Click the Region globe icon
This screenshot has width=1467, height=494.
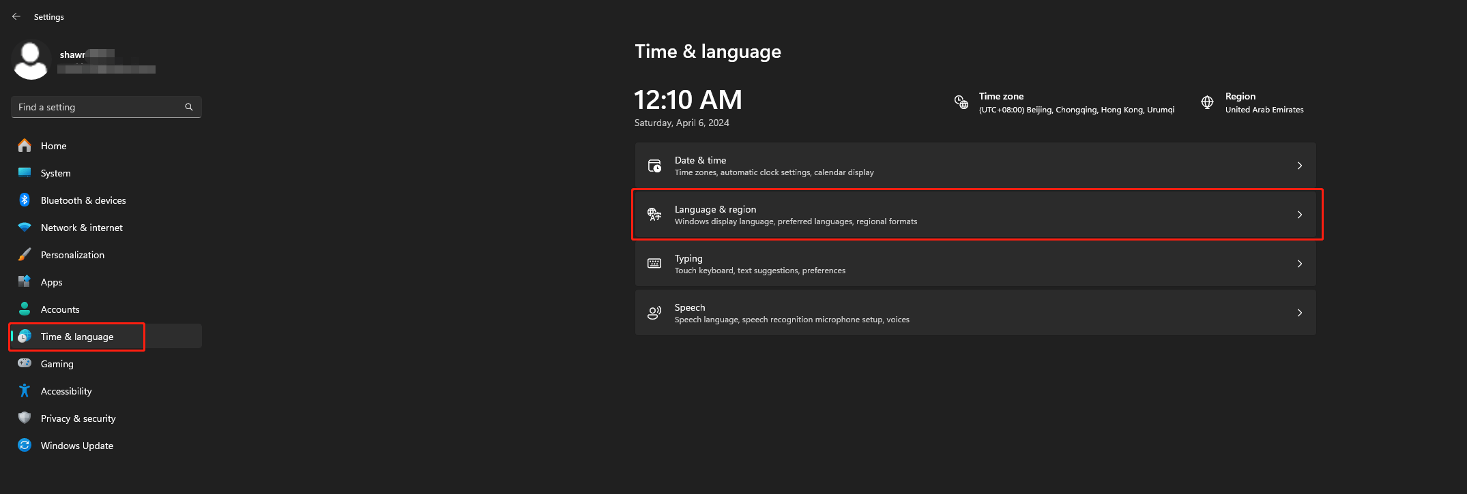point(1207,102)
